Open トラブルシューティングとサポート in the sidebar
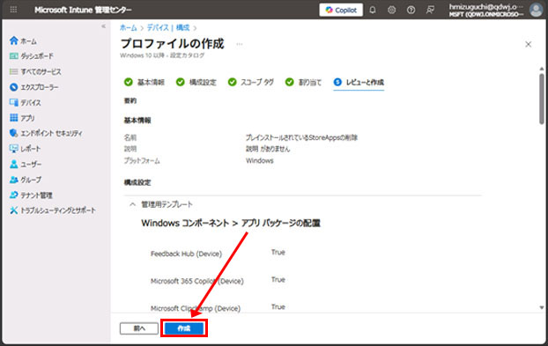The image size is (548, 346). pyautogui.click(x=53, y=210)
